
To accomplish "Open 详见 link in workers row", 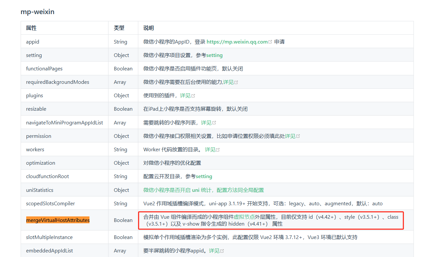I will pyautogui.click(x=210, y=149).
